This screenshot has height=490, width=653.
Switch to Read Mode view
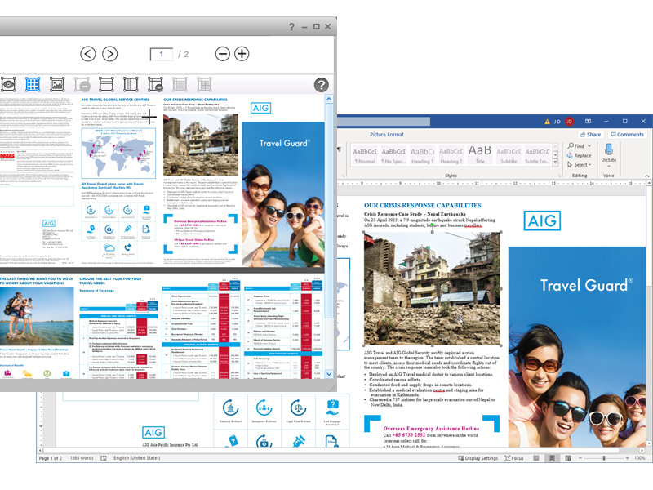(536, 458)
